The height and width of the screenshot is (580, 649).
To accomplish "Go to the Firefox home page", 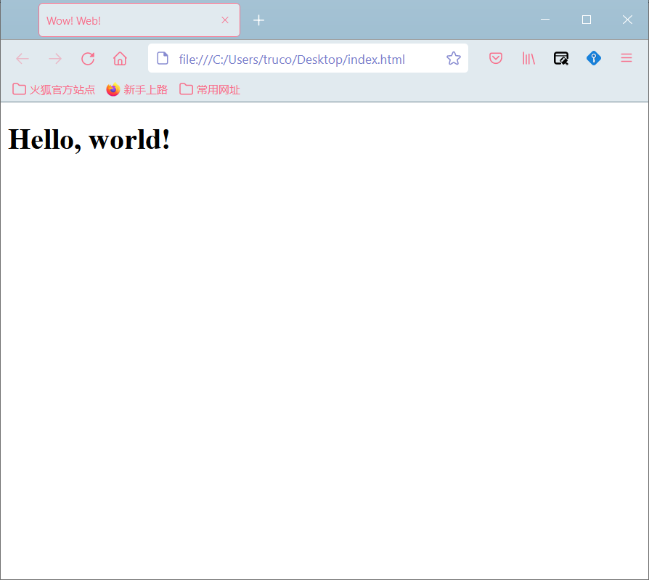I will tap(121, 59).
